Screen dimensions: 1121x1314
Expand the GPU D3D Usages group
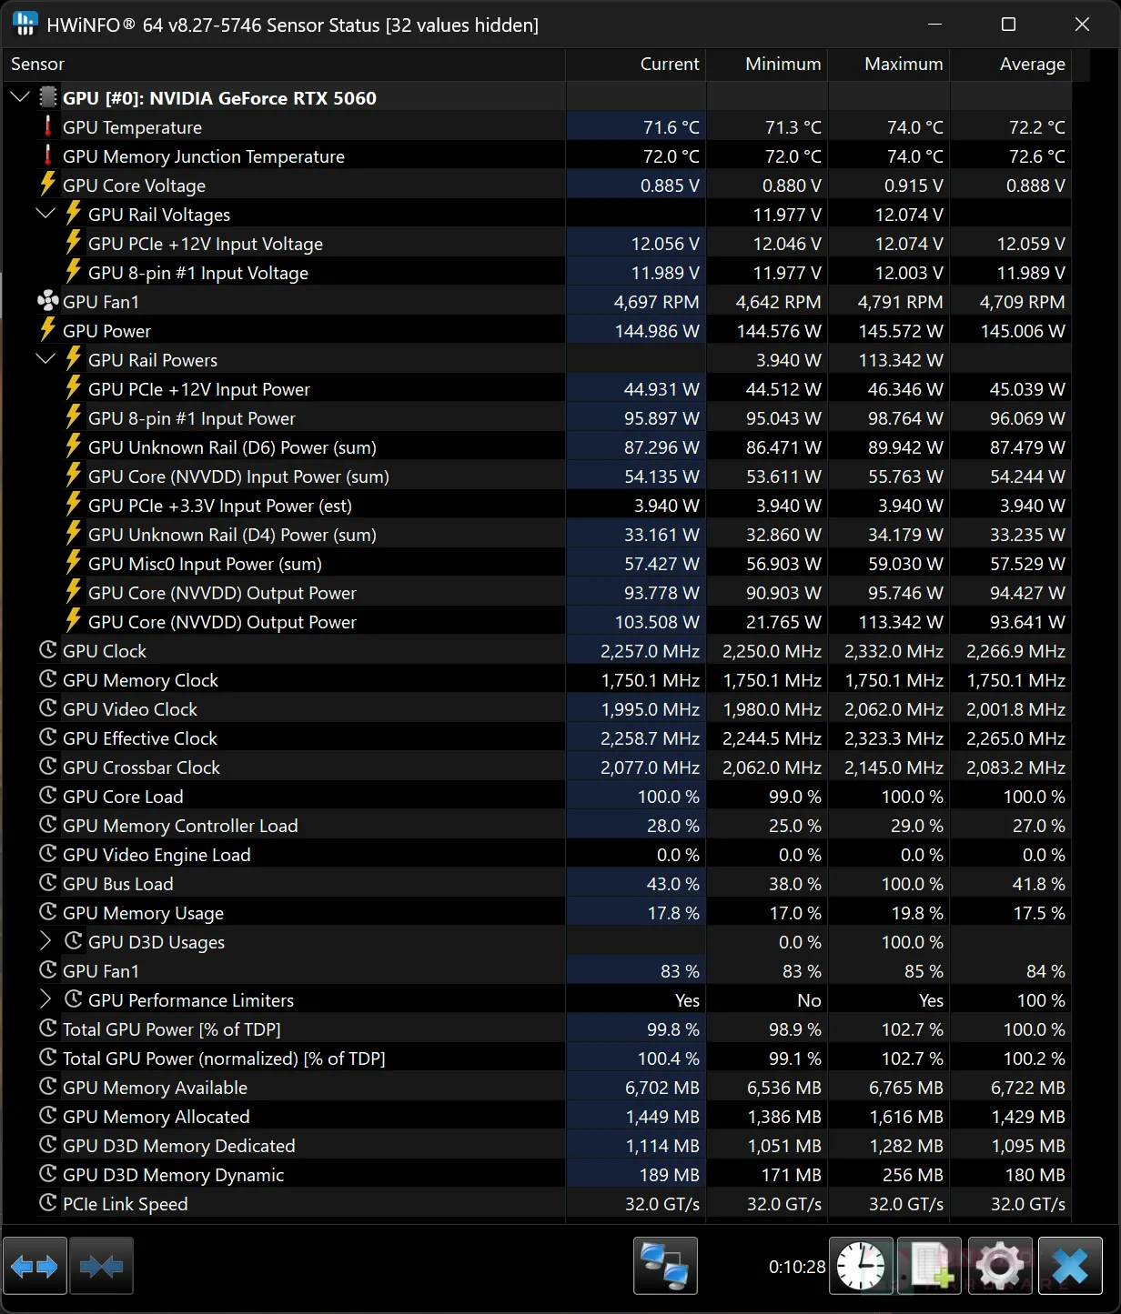(45, 940)
